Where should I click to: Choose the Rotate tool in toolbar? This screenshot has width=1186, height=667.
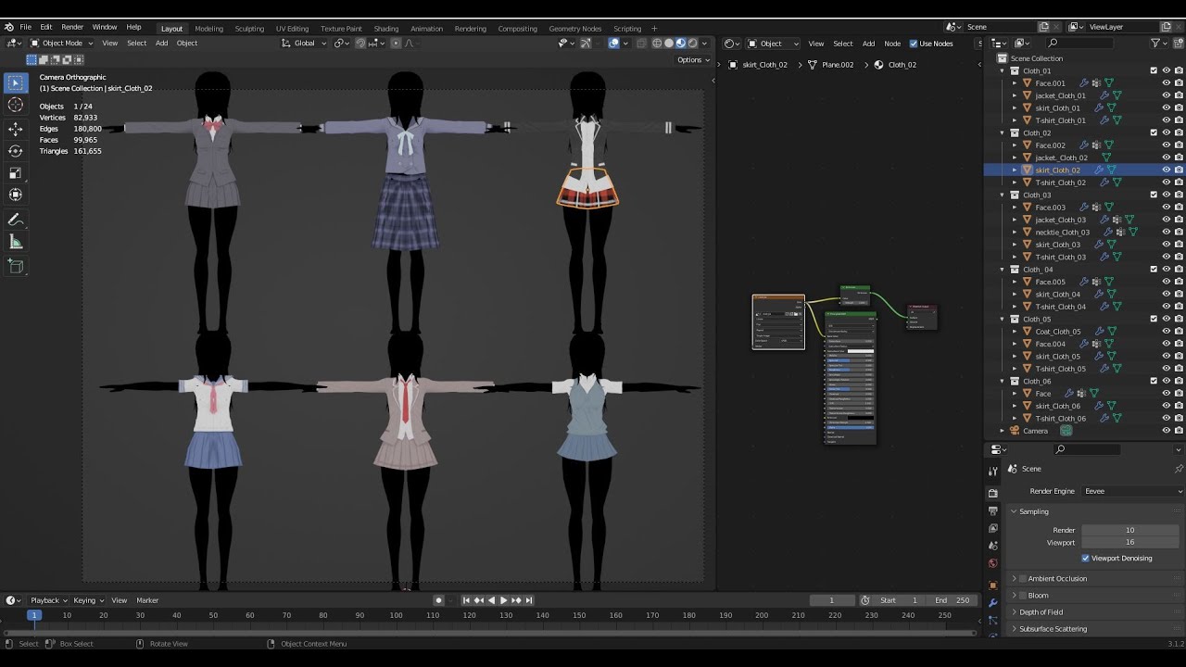[15, 151]
